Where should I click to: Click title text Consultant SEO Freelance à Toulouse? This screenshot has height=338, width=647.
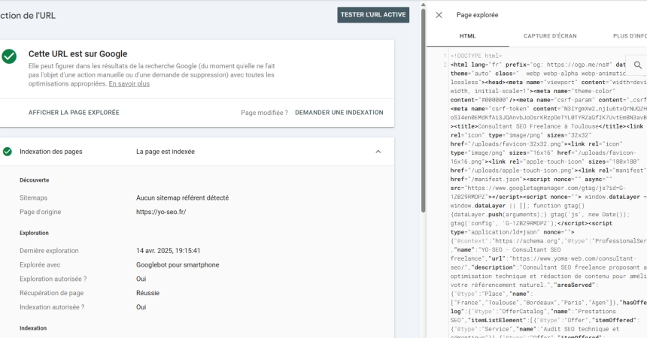pyautogui.click(x=538, y=126)
